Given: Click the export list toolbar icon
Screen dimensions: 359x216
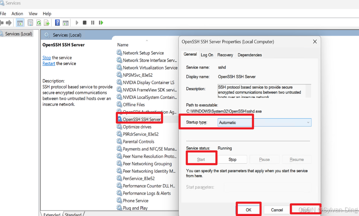Looking at the screenshot, I should tap(47, 23).
